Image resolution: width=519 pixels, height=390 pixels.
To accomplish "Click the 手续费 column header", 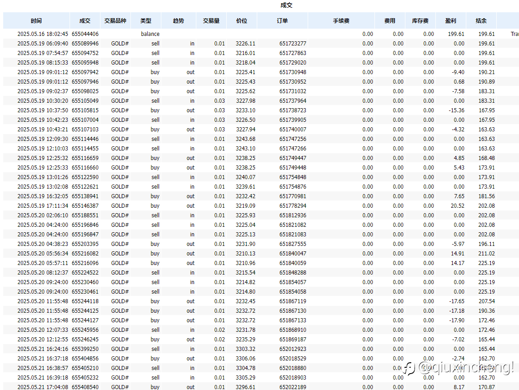I will click(x=341, y=20).
